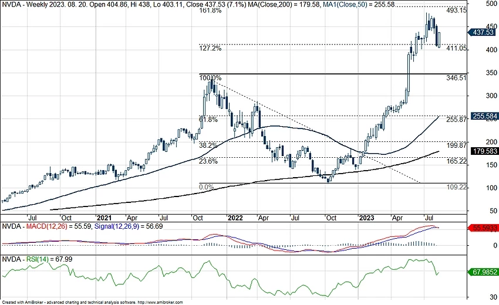
Task: Select the 38.2% Fibonacci level label
Action: (208, 145)
